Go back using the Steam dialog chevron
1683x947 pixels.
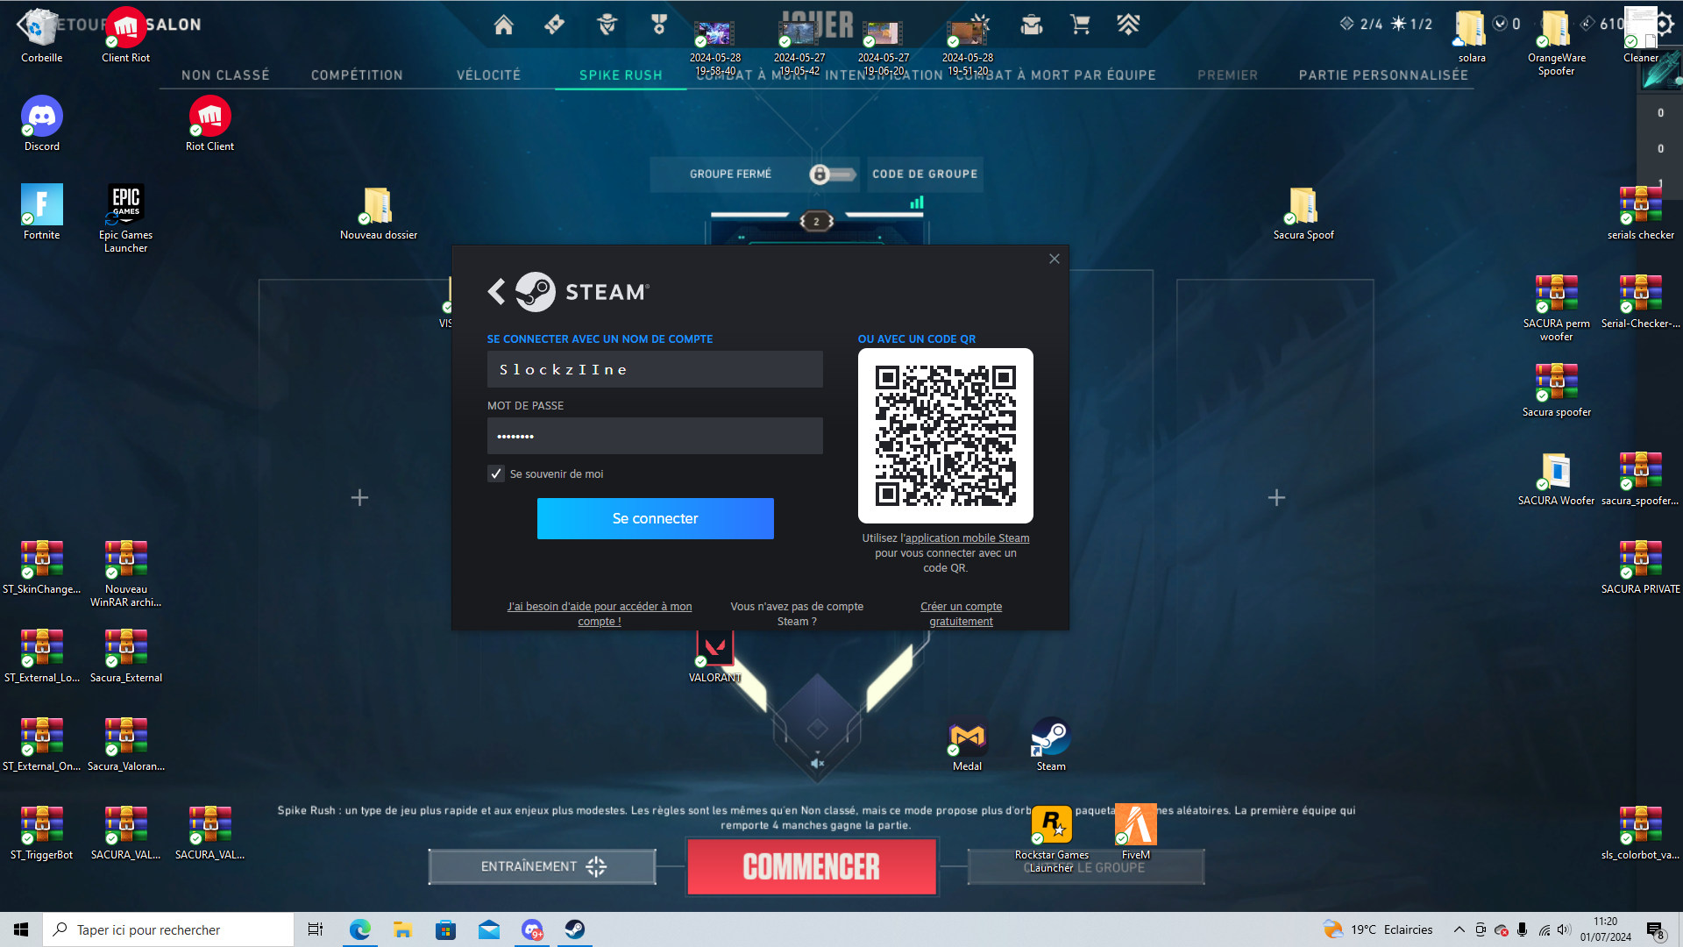(496, 292)
